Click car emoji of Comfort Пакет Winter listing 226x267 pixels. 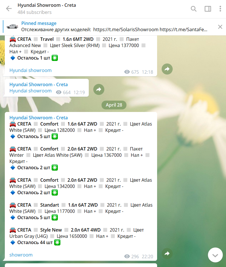(x=13, y=149)
